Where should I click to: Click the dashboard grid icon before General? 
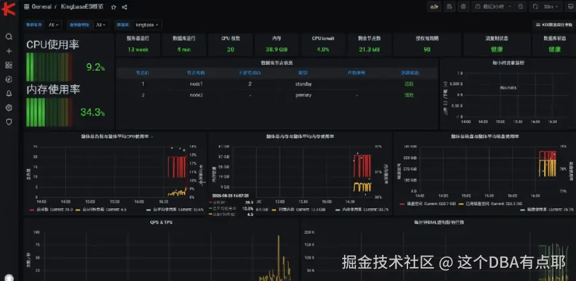click(27, 7)
